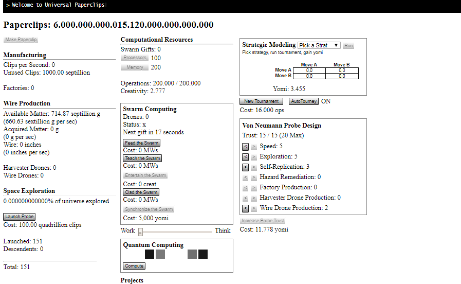Raise Hazard Remediation using right arrow
Screen dimensions: 461x284
pos(253,177)
